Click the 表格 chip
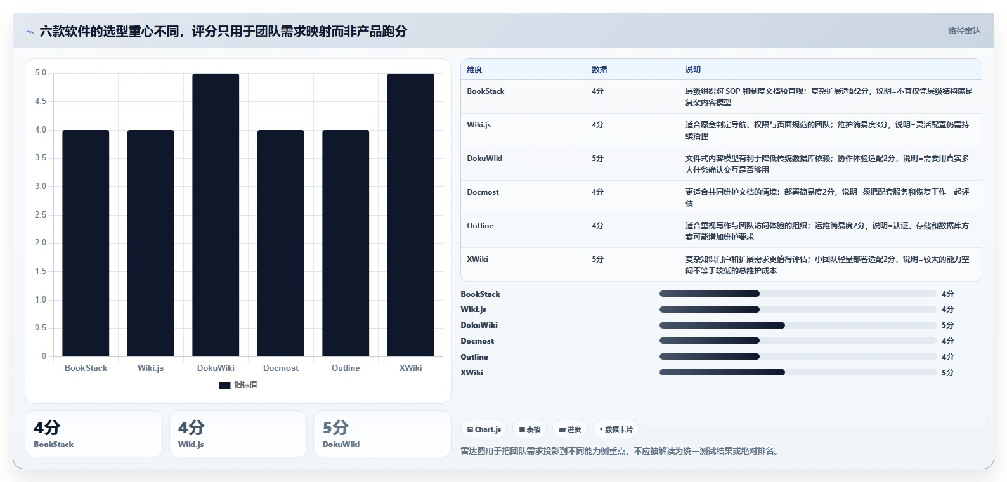This screenshot has height=482, width=1007. pos(529,429)
